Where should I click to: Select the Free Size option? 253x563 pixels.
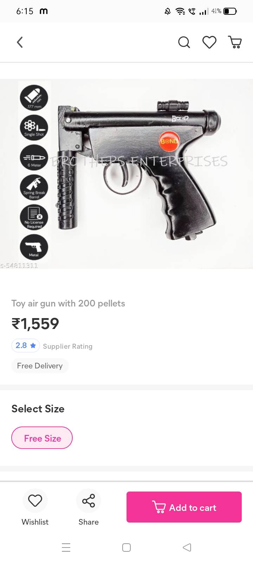(42, 438)
